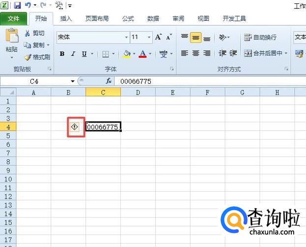The image size is (306, 247).
Task: Click the Decrease Indent icon
Action: pyautogui.click(x=223, y=53)
